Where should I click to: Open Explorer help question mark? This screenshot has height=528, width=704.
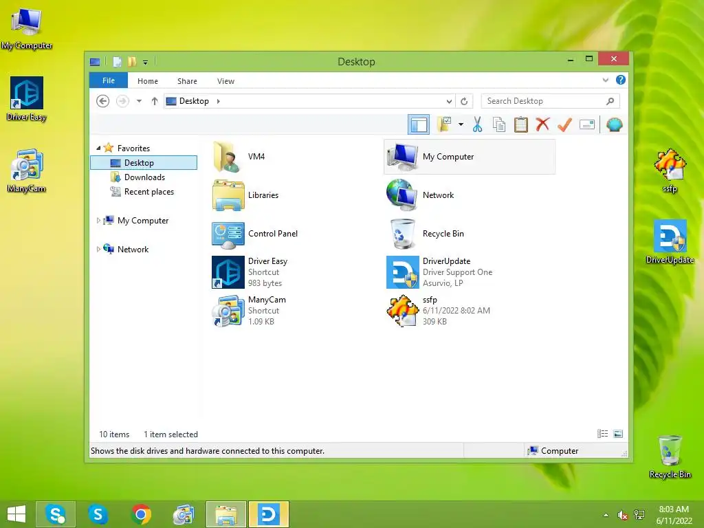pos(621,80)
